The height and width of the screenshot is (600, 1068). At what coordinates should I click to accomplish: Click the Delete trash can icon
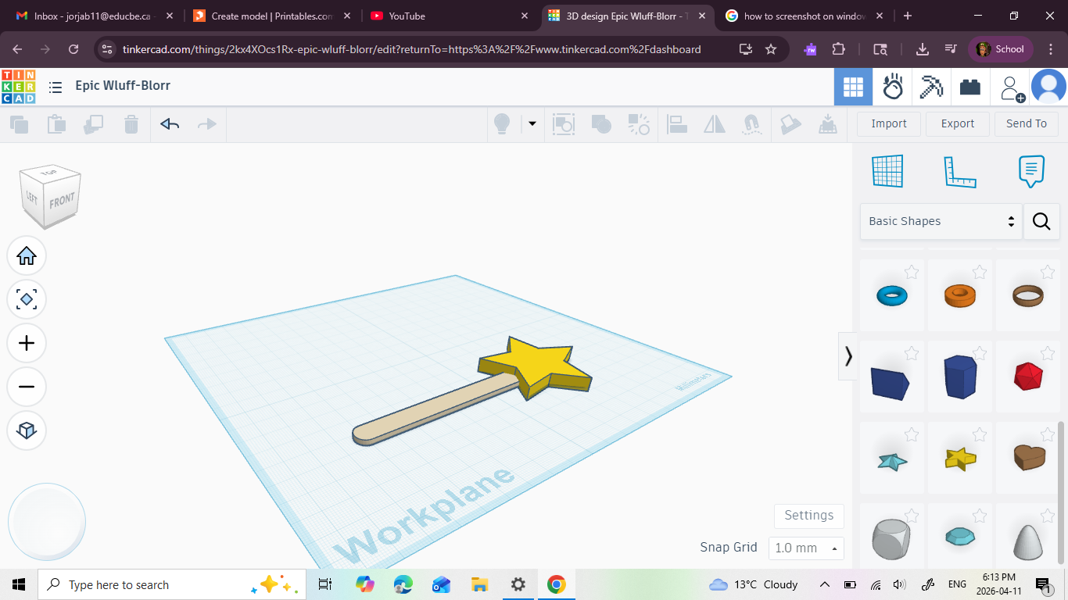coord(131,123)
